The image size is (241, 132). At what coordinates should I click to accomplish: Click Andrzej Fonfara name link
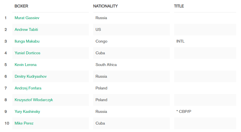pyautogui.click(x=28, y=88)
